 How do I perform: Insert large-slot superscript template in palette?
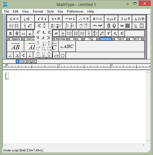point(38,48)
